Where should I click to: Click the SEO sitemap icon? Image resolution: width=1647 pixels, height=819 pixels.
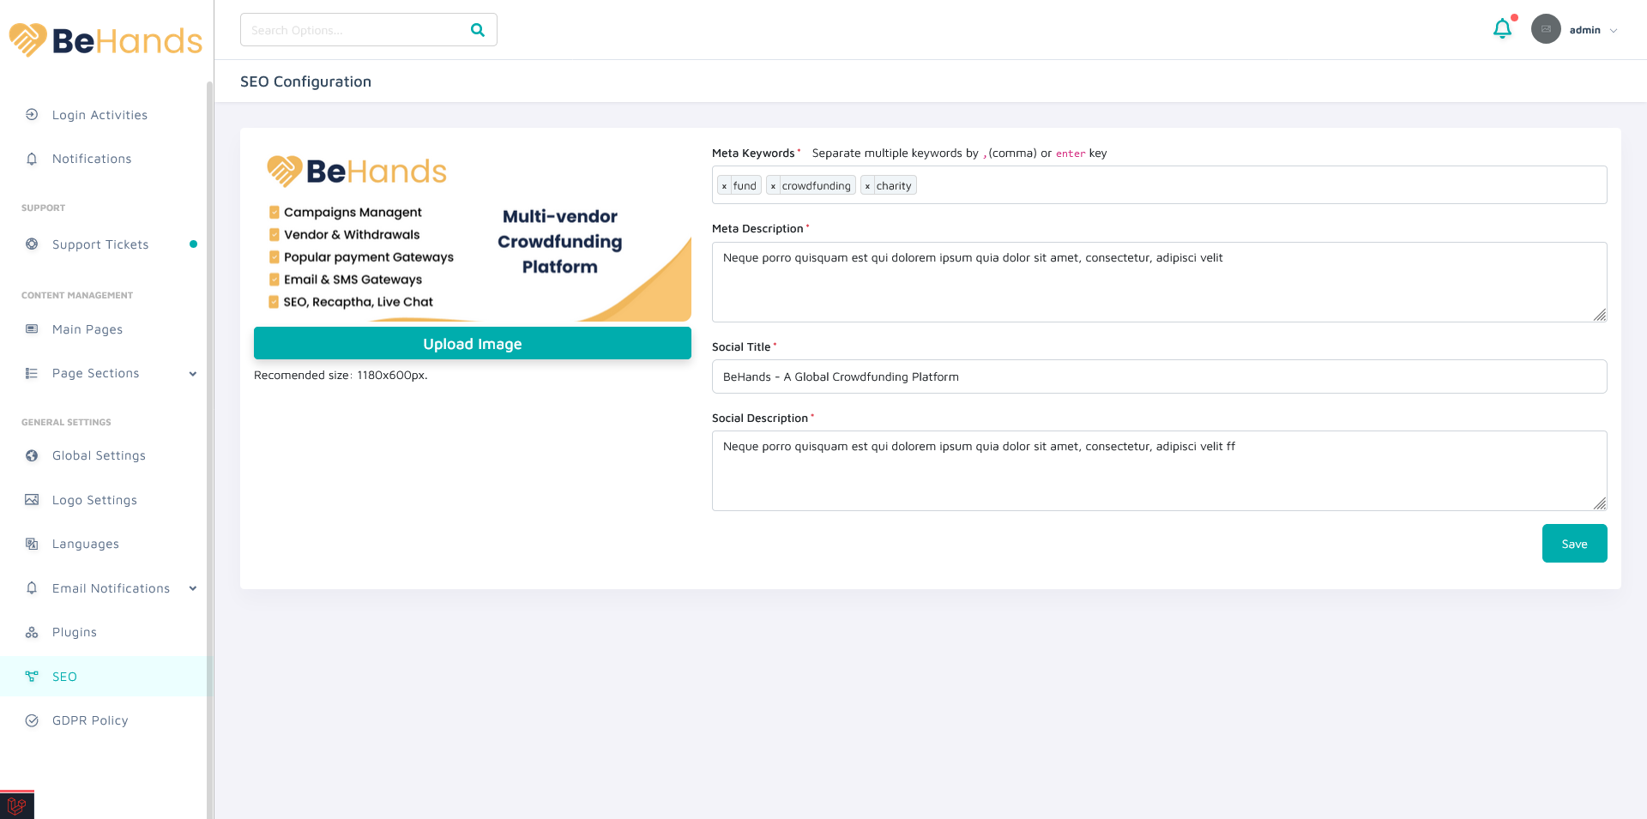pos(32,676)
